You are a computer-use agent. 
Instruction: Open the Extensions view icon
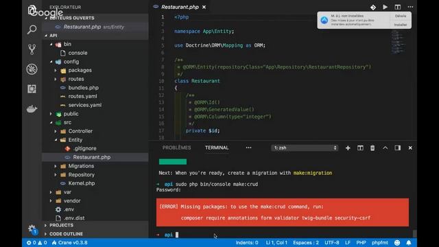click(x=32, y=89)
